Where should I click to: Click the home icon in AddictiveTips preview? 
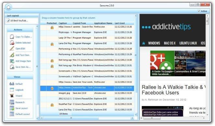click(144, 43)
